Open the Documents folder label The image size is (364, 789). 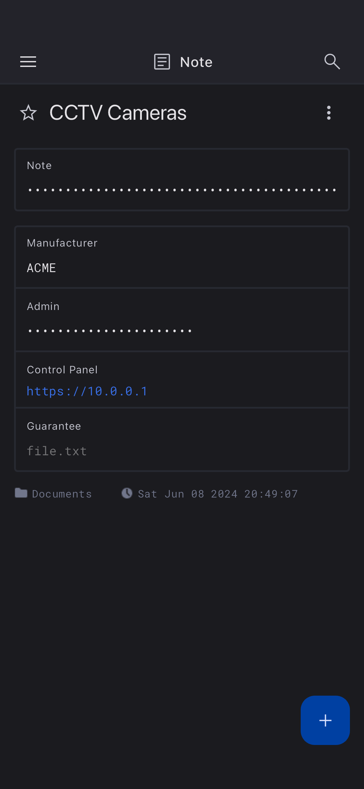(x=62, y=494)
